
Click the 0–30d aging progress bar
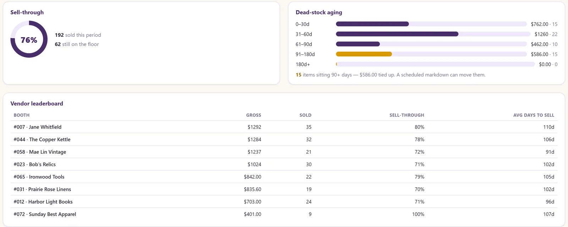431,24
